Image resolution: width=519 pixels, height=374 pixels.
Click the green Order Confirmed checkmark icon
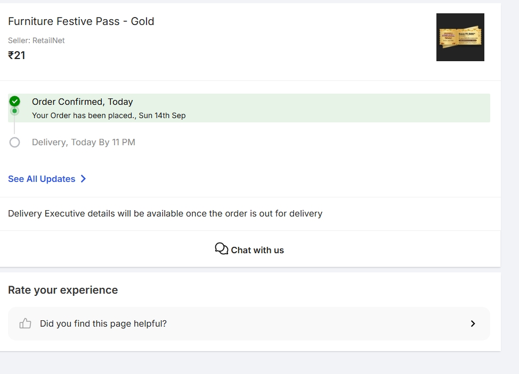(14, 101)
